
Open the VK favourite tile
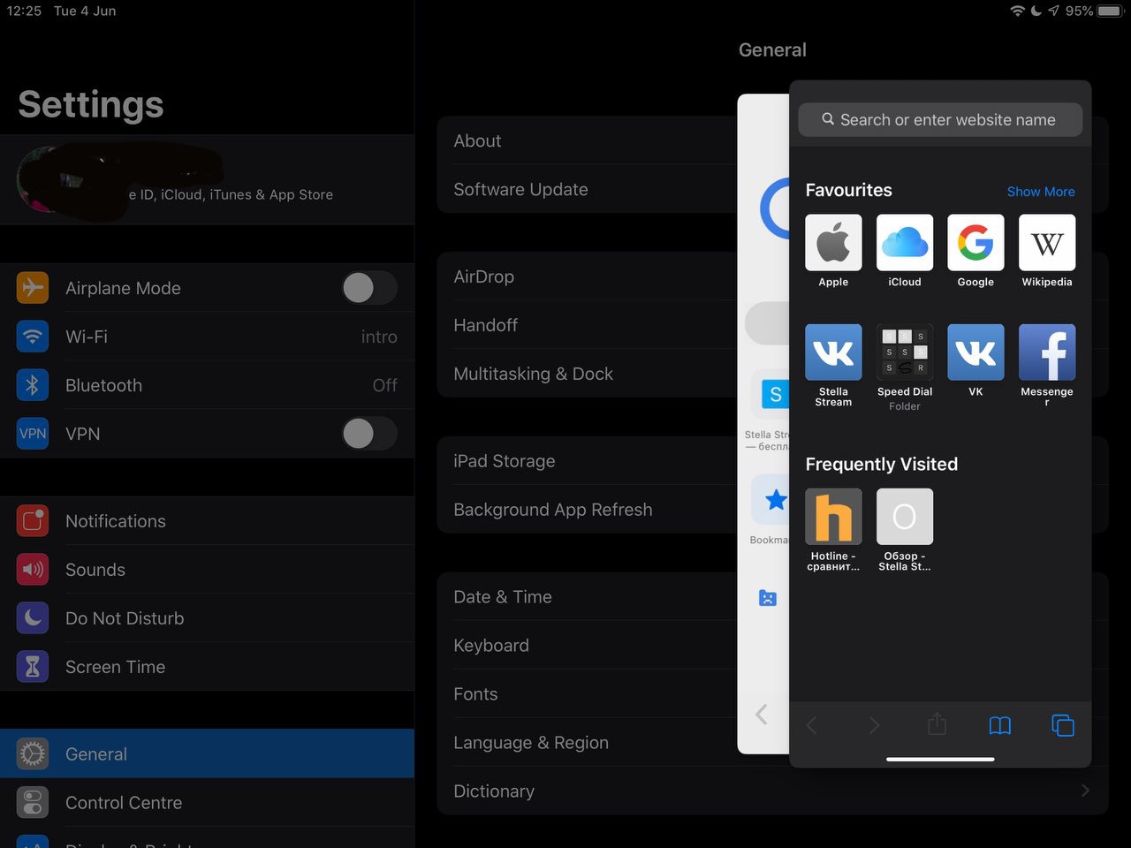tap(975, 352)
